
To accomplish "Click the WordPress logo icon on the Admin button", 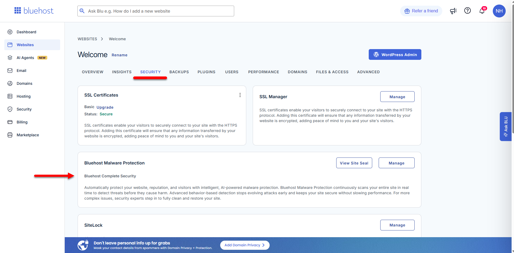I will 376,54.
